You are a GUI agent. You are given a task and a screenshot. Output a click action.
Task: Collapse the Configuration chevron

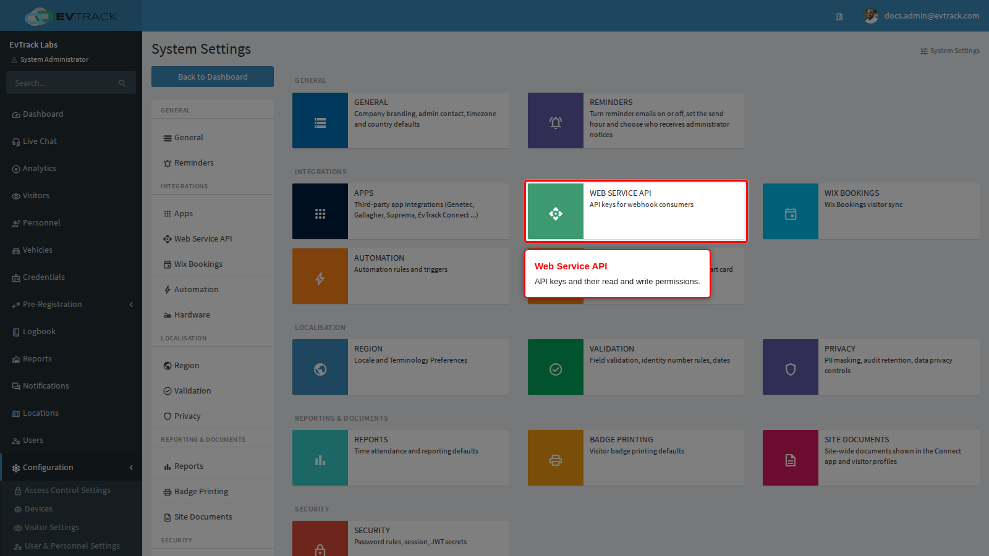(131, 468)
